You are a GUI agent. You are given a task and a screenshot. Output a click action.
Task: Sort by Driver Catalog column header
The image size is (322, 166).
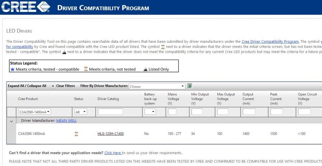pyautogui.click(x=108, y=99)
